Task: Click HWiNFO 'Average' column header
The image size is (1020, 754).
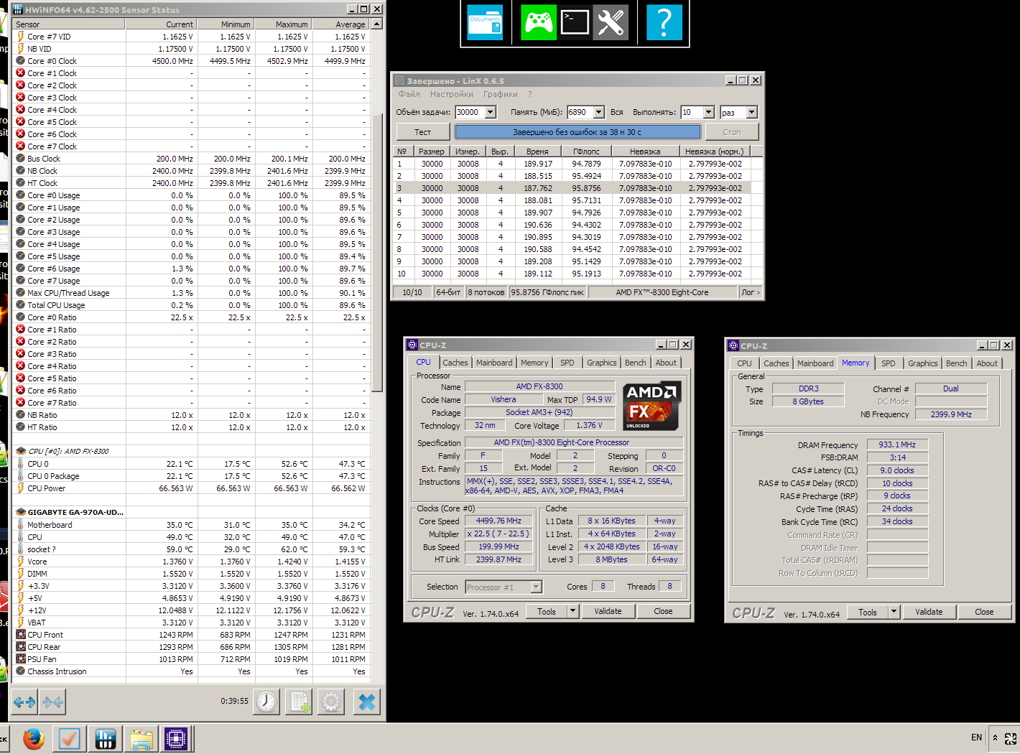Action: point(340,24)
